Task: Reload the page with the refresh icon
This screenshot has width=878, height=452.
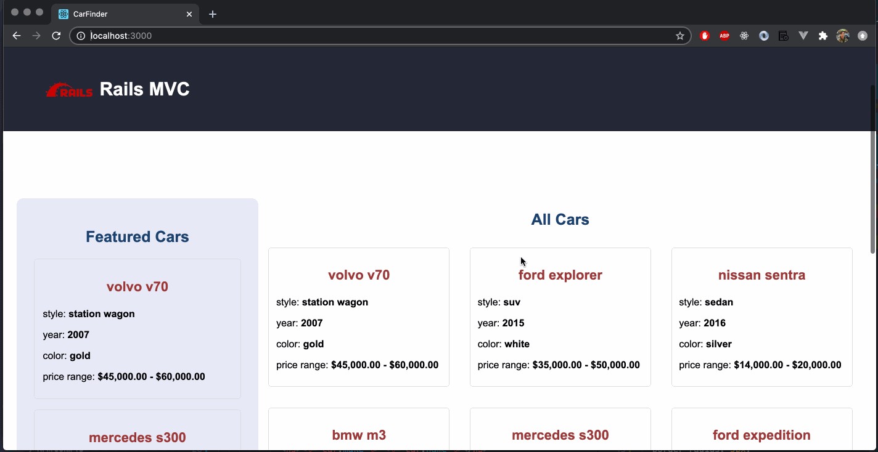Action: tap(56, 36)
